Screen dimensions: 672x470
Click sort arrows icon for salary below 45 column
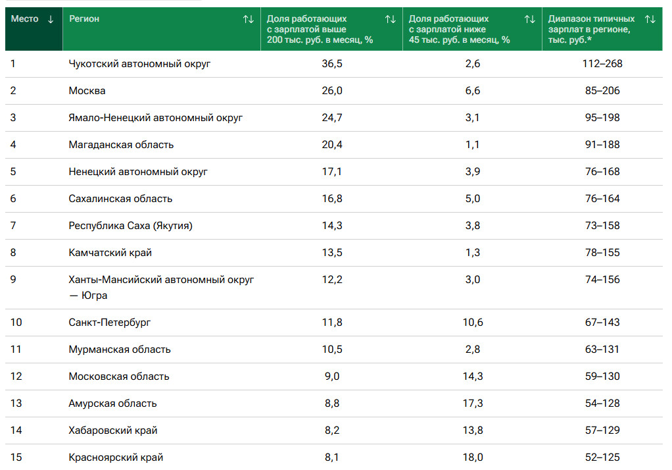(529, 19)
